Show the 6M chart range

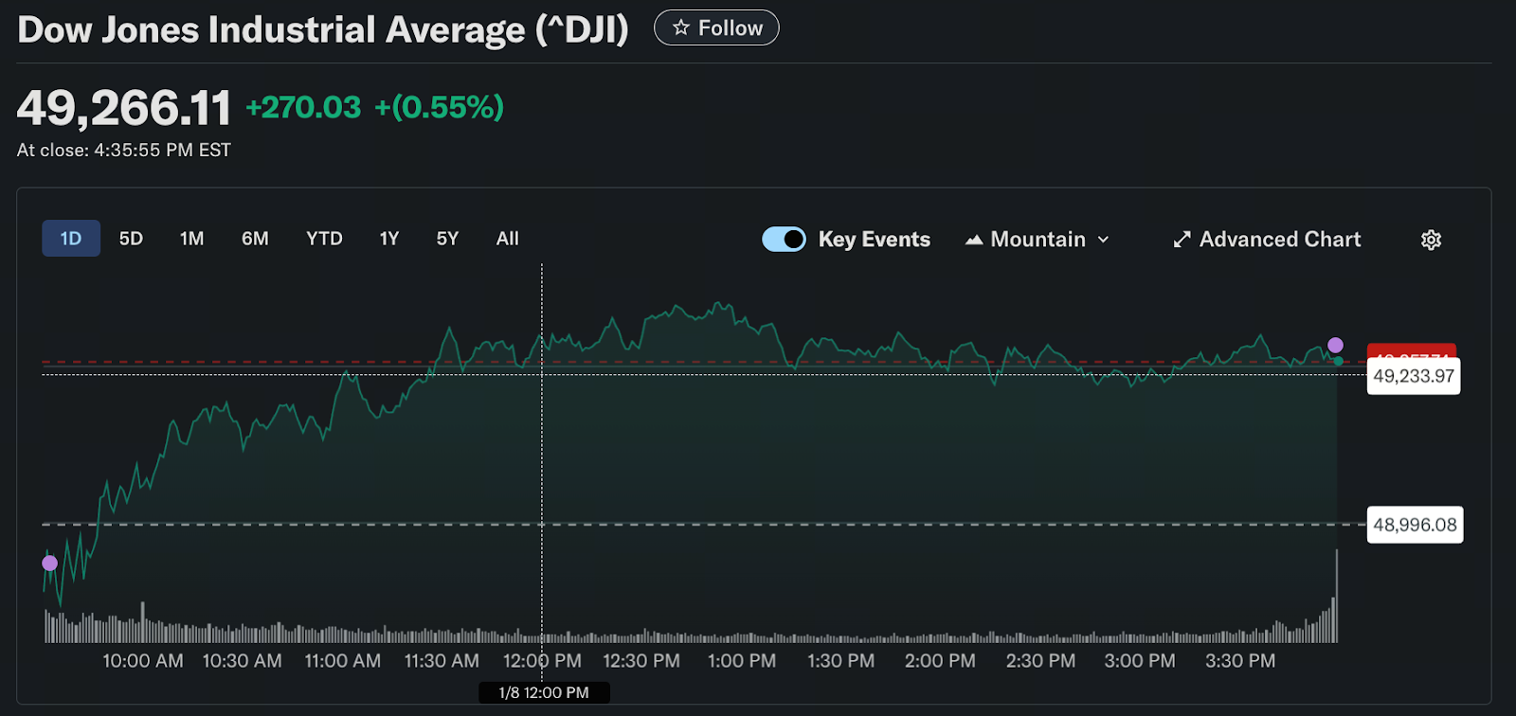(x=255, y=239)
